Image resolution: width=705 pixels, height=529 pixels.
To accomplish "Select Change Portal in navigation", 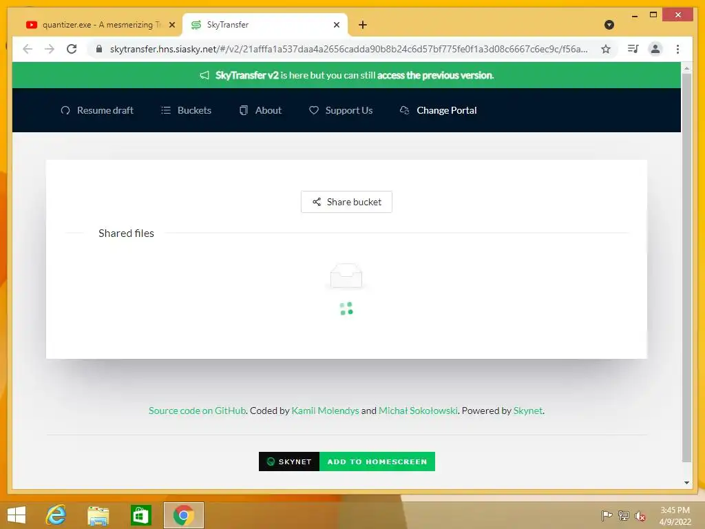I will pyautogui.click(x=439, y=110).
